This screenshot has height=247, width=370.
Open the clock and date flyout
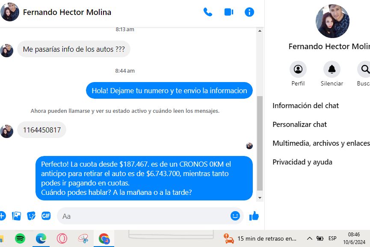click(x=354, y=238)
